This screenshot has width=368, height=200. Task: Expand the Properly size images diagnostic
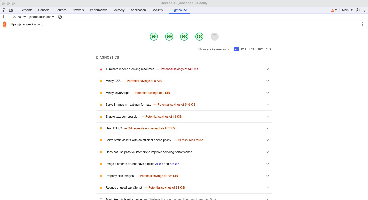(267, 176)
